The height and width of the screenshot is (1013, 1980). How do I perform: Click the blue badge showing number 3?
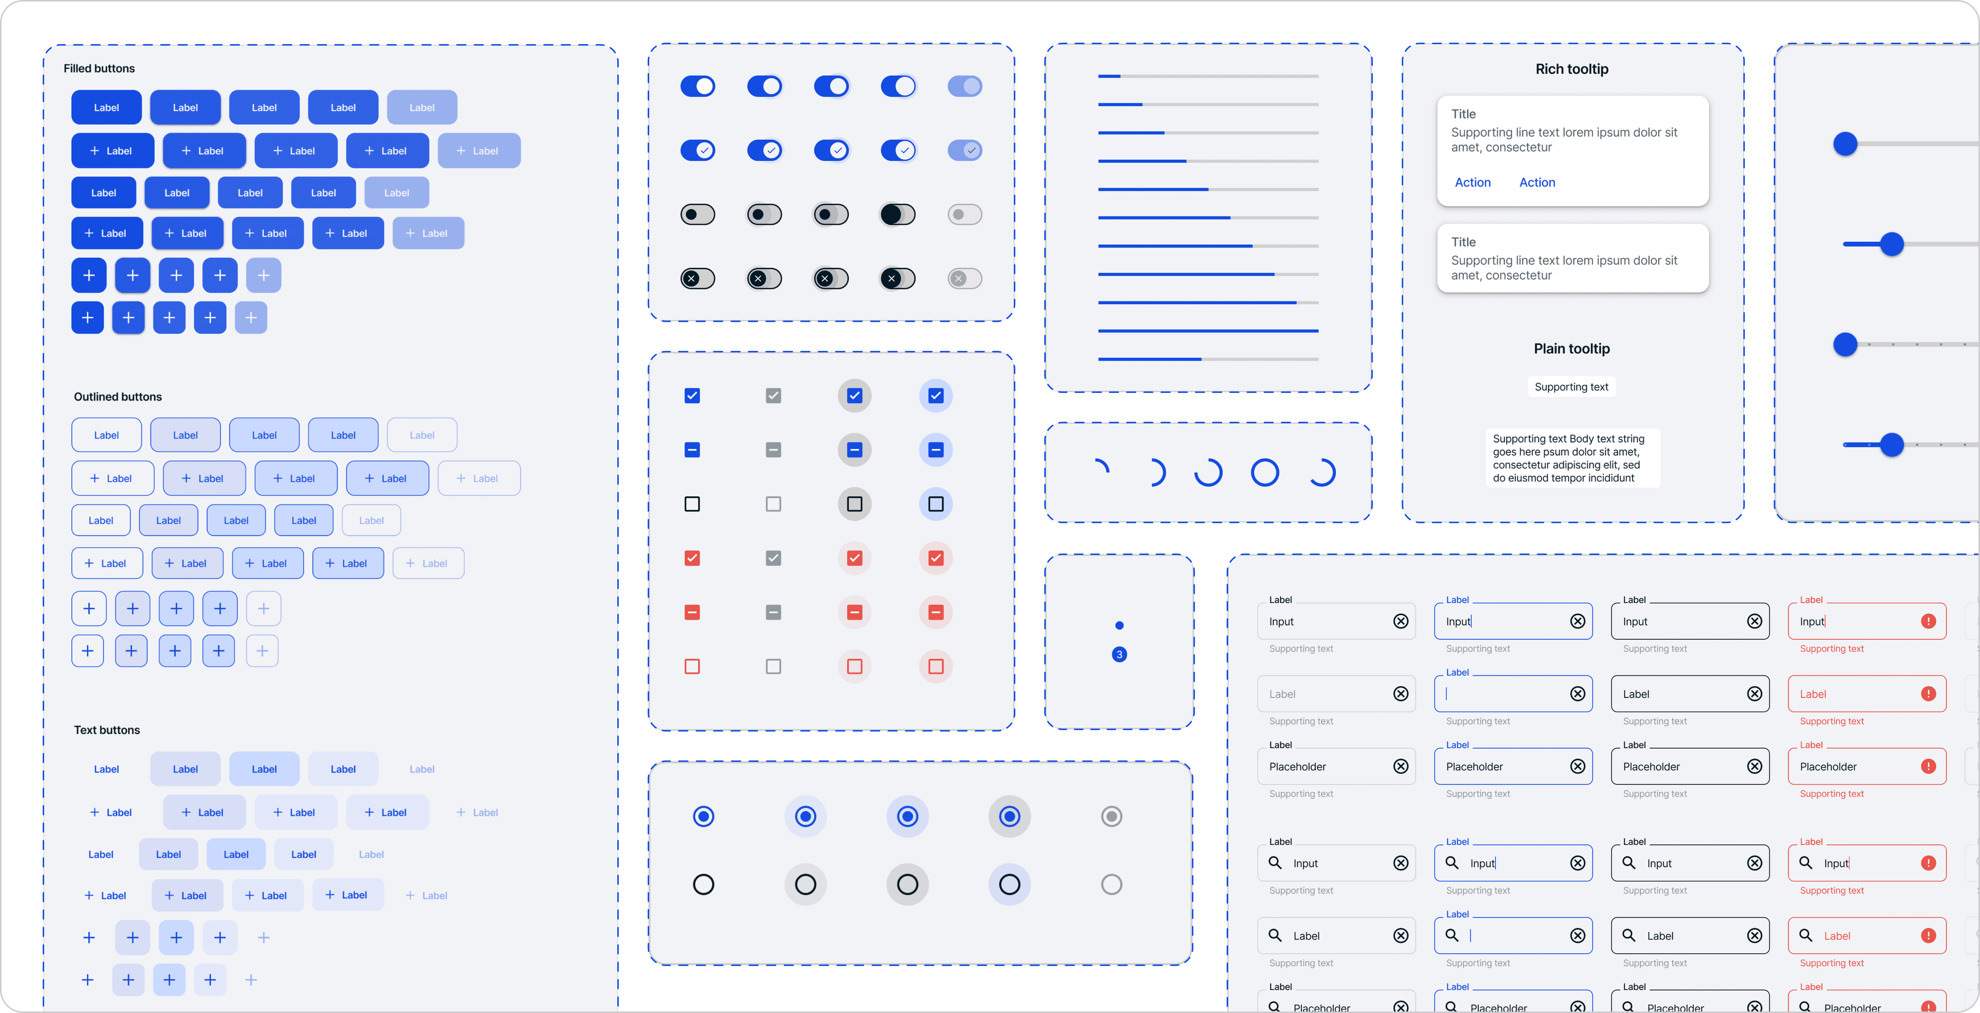pos(1119,654)
